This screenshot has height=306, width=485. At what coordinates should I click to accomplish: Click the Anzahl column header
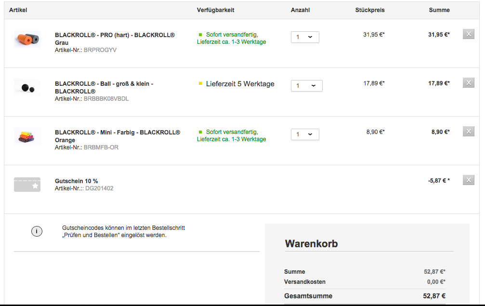pos(300,10)
